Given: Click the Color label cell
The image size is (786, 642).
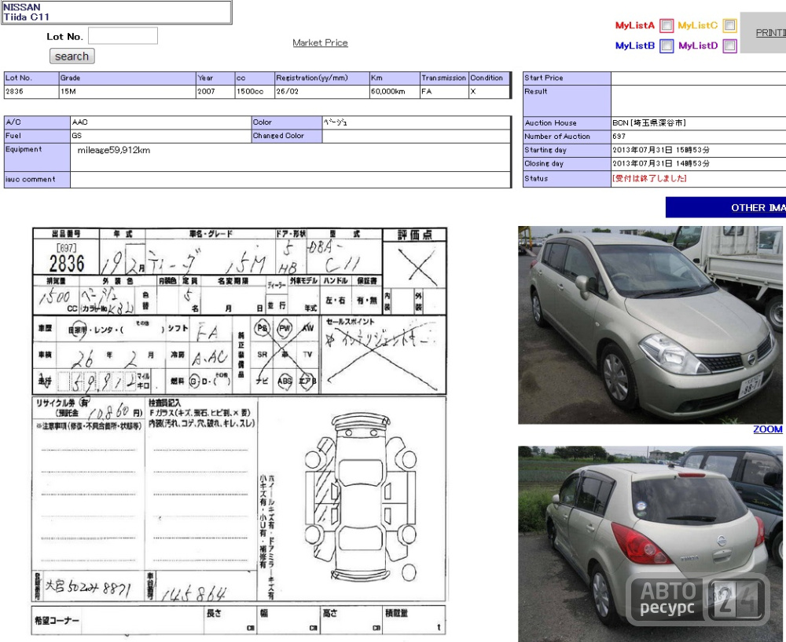Looking at the screenshot, I should pyautogui.click(x=287, y=122).
